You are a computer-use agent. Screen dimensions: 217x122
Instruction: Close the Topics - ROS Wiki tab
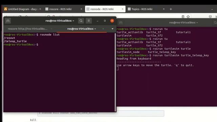[164, 9]
